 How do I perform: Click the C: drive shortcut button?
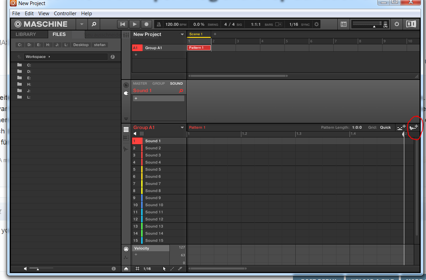click(x=20, y=45)
